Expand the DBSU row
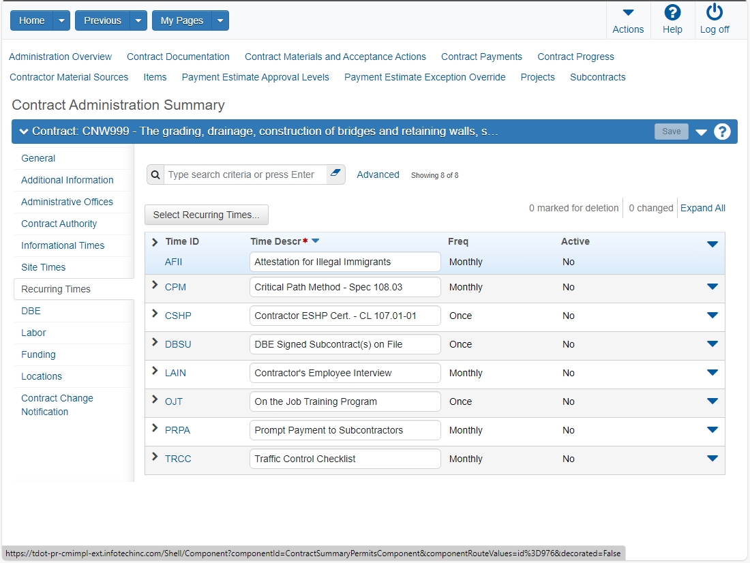Viewport: 750px width, 563px height. (x=155, y=342)
